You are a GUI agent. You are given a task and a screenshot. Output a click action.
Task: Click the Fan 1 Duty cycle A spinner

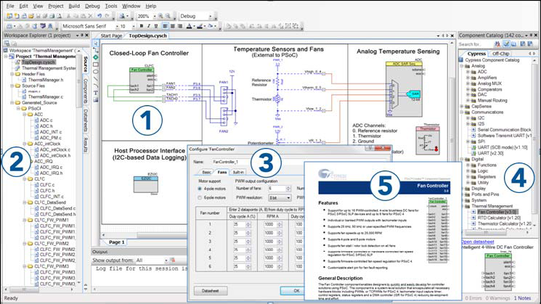tap(248, 224)
